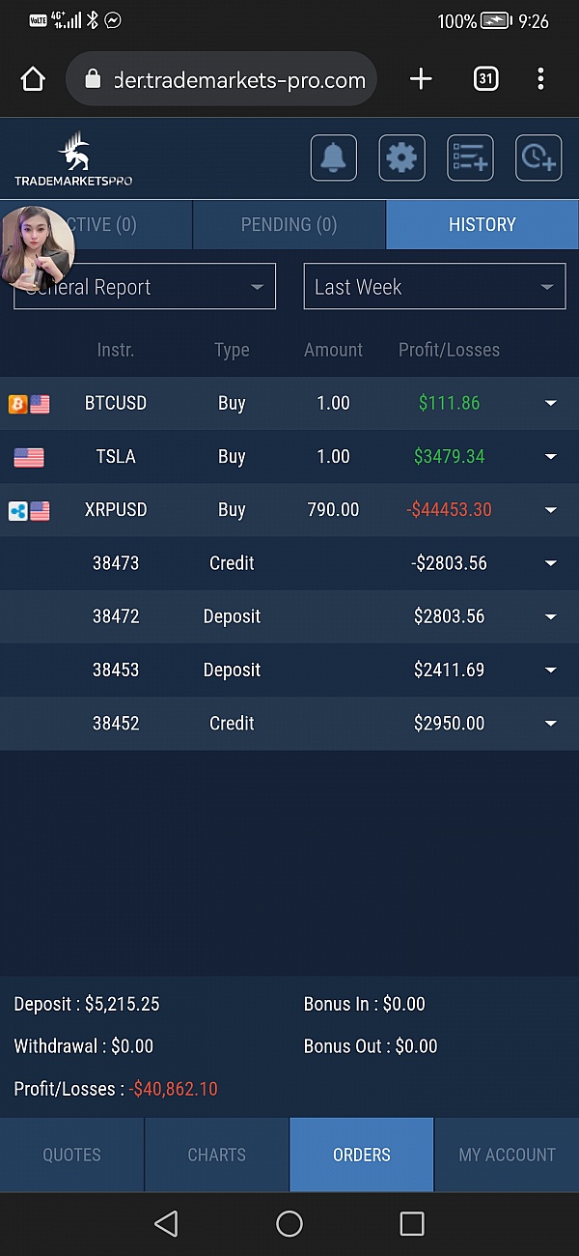Tap the browser address bar URL
This screenshot has height=1256, width=579.
(x=239, y=79)
